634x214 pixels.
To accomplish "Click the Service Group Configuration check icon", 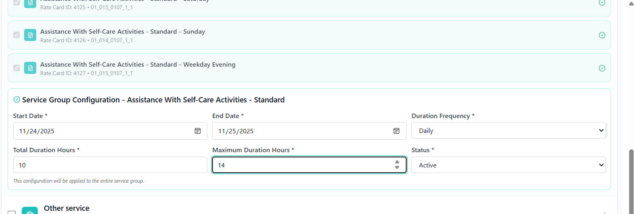I will point(17,100).
